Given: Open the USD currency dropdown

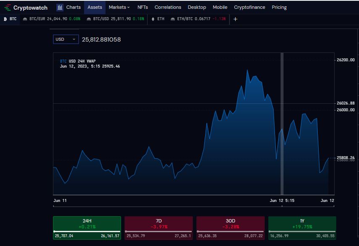Looking at the screenshot, I should [x=66, y=39].
